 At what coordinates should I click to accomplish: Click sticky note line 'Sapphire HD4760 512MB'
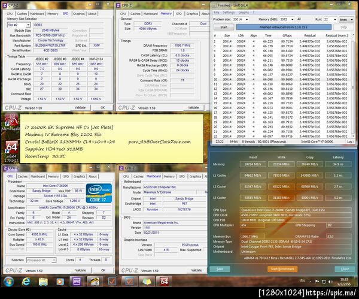54,149
